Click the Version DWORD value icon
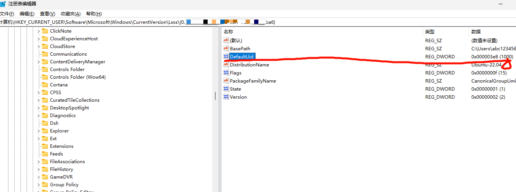516x192 pixels. tap(226, 97)
